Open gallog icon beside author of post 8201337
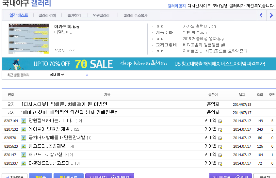Viewport: 276px width, 178px height. (x=220, y=164)
